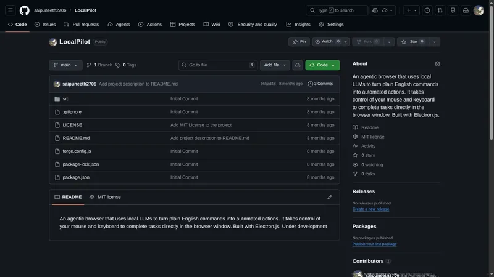Star the LocalPilot repository

click(413, 42)
